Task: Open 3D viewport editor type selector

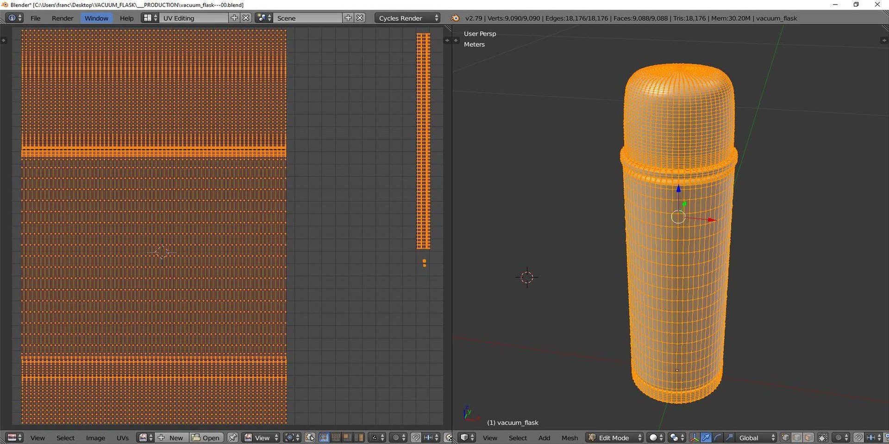Action: [x=467, y=438]
